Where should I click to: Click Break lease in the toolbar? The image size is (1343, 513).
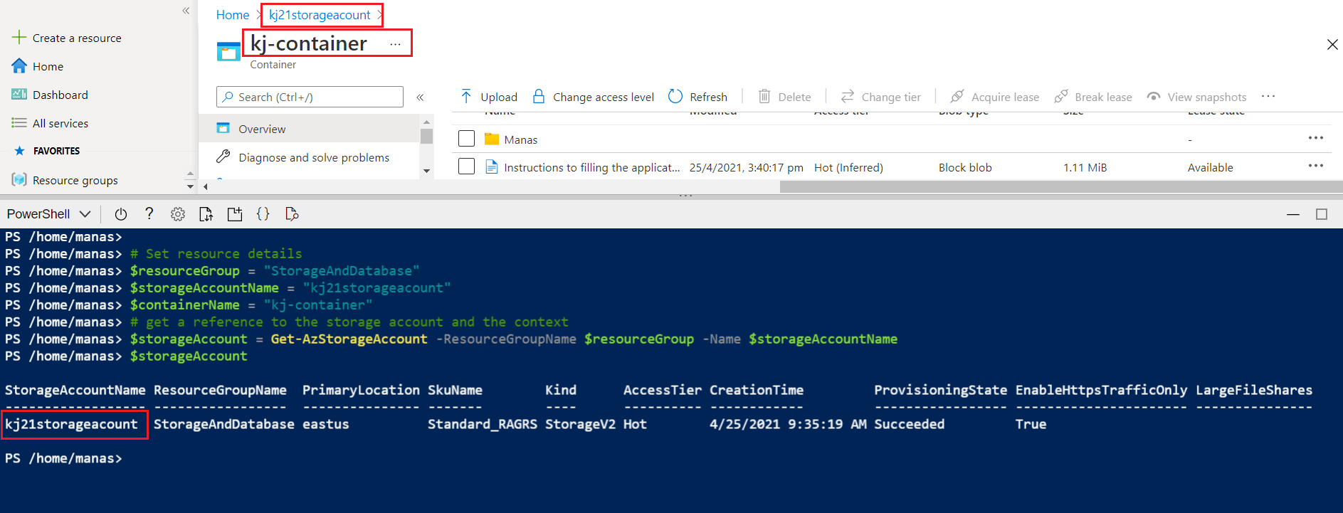pyautogui.click(x=1093, y=97)
